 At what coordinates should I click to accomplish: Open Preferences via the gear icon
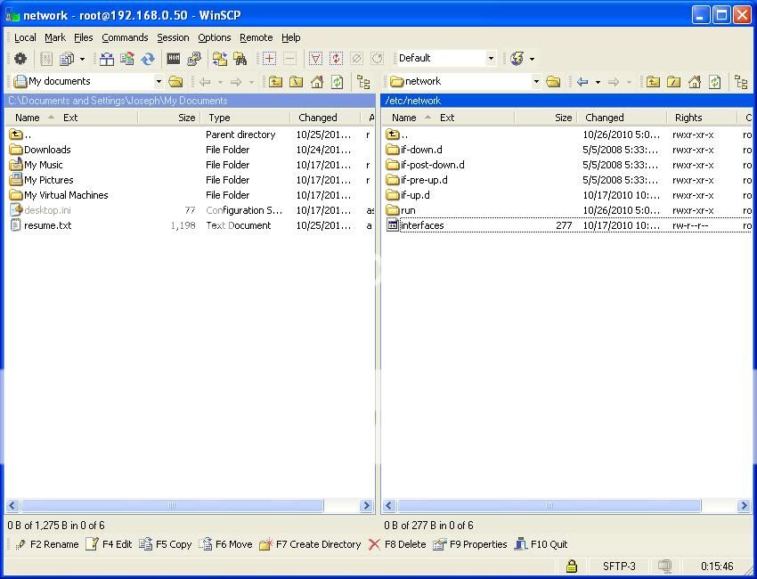click(20, 59)
